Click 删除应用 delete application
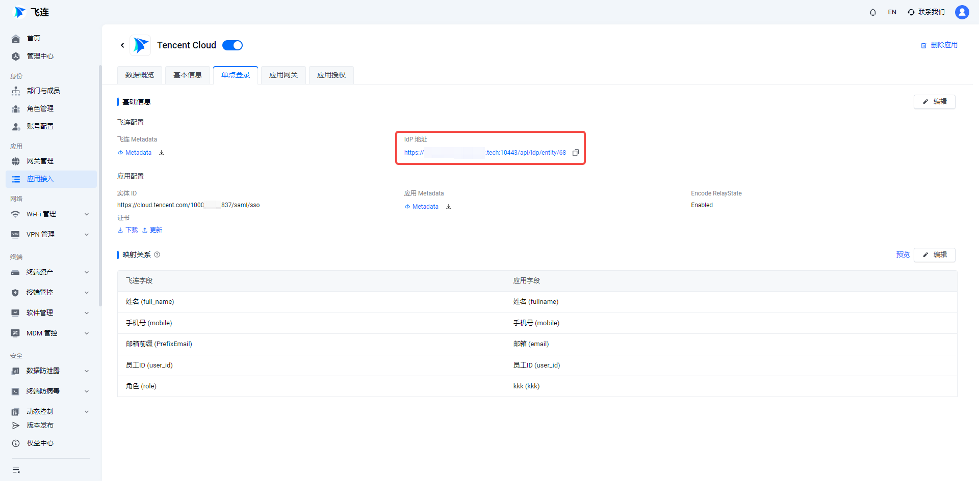The height and width of the screenshot is (481, 979). click(939, 45)
